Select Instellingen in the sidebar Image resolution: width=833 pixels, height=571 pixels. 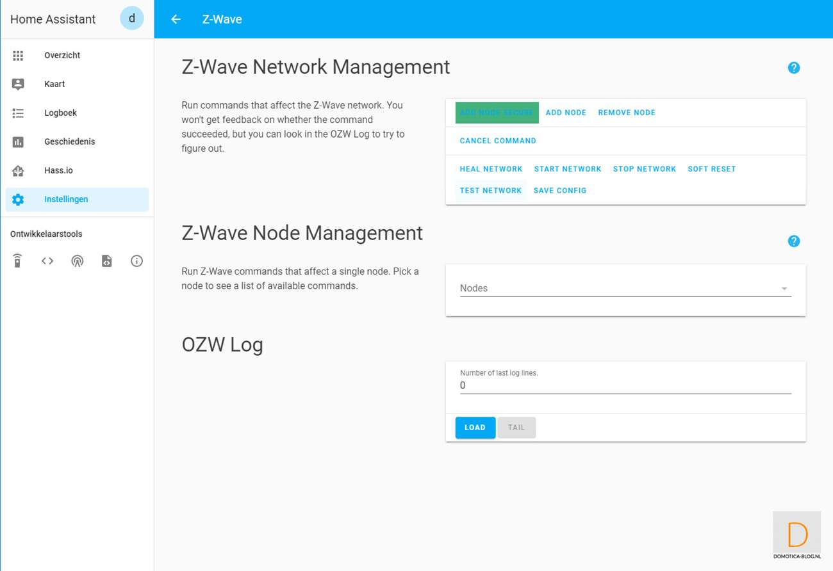pos(77,199)
